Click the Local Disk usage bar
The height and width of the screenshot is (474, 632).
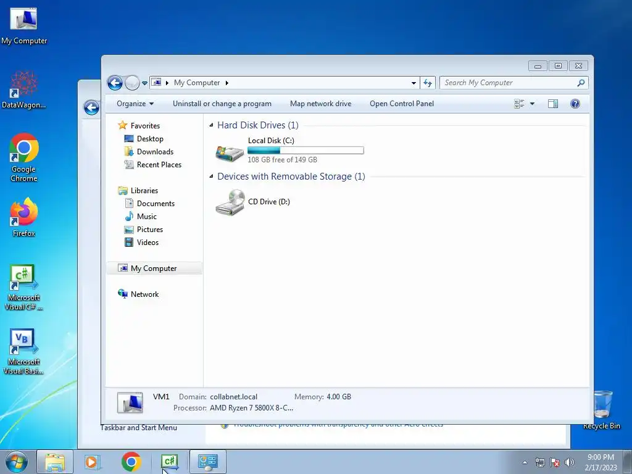pyautogui.click(x=306, y=151)
